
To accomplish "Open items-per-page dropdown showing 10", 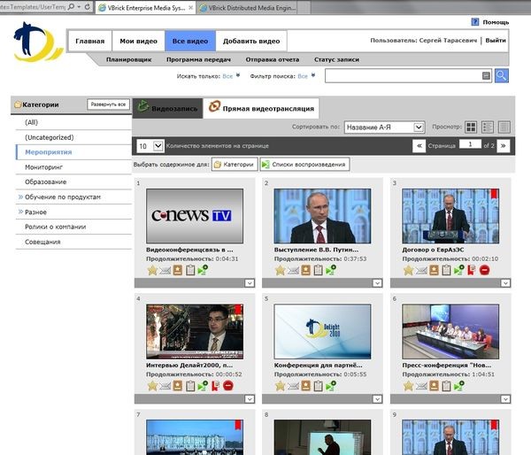I will tap(158, 145).
